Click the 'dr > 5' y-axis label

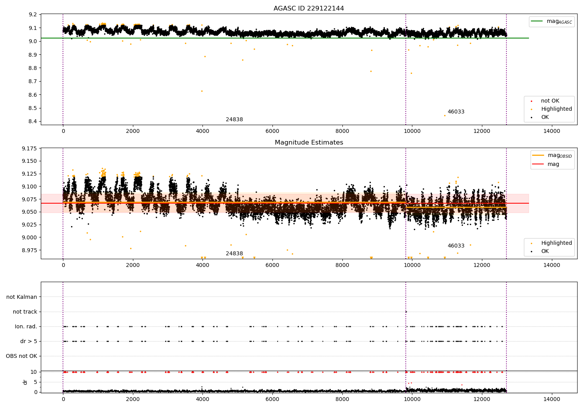point(29,341)
